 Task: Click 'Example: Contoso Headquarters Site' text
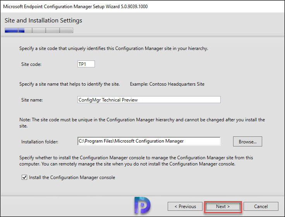click(x=167, y=84)
